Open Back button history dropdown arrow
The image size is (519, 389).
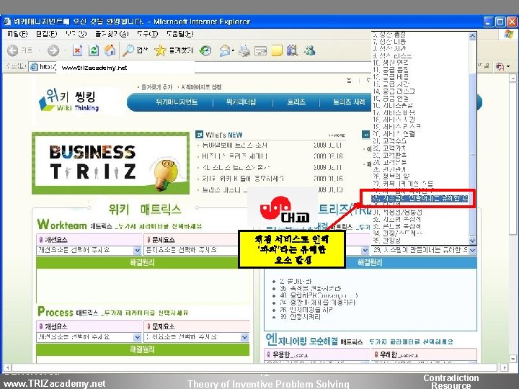click(x=39, y=50)
